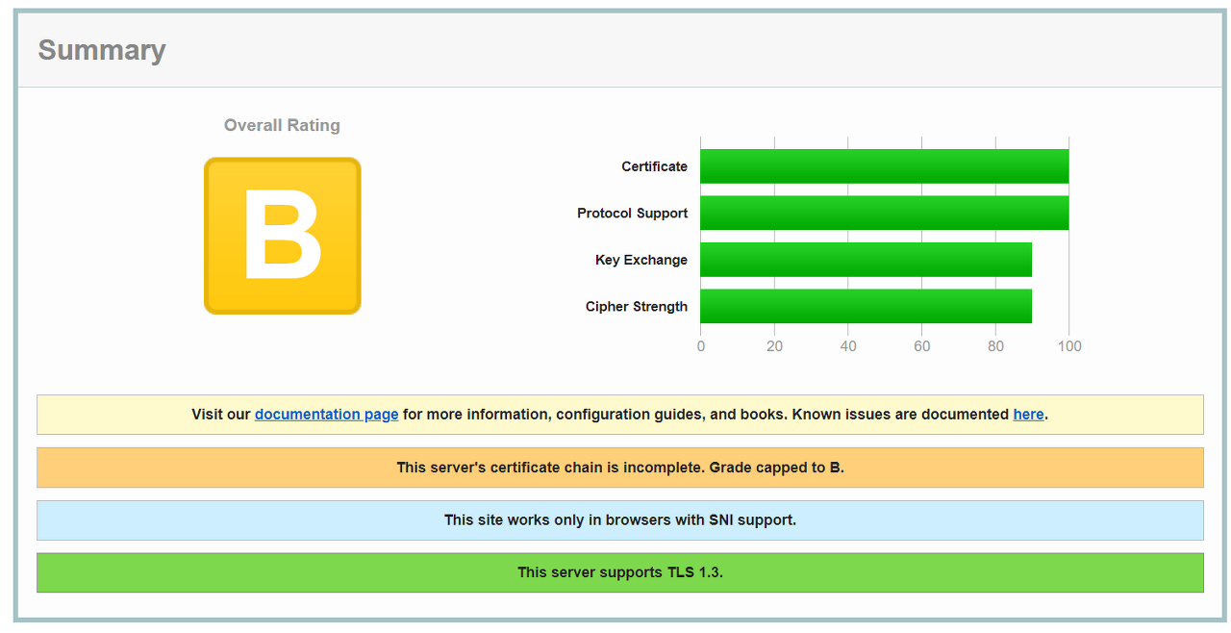The image size is (1231, 633).
Task: Click the chart axis value 20
Action: tap(774, 346)
